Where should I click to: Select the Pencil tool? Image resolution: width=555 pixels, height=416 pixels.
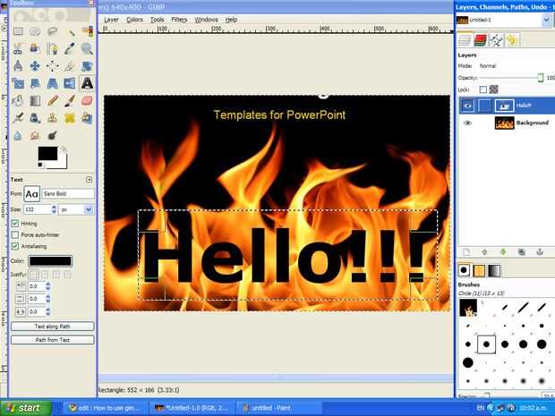pyautogui.click(x=53, y=101)
